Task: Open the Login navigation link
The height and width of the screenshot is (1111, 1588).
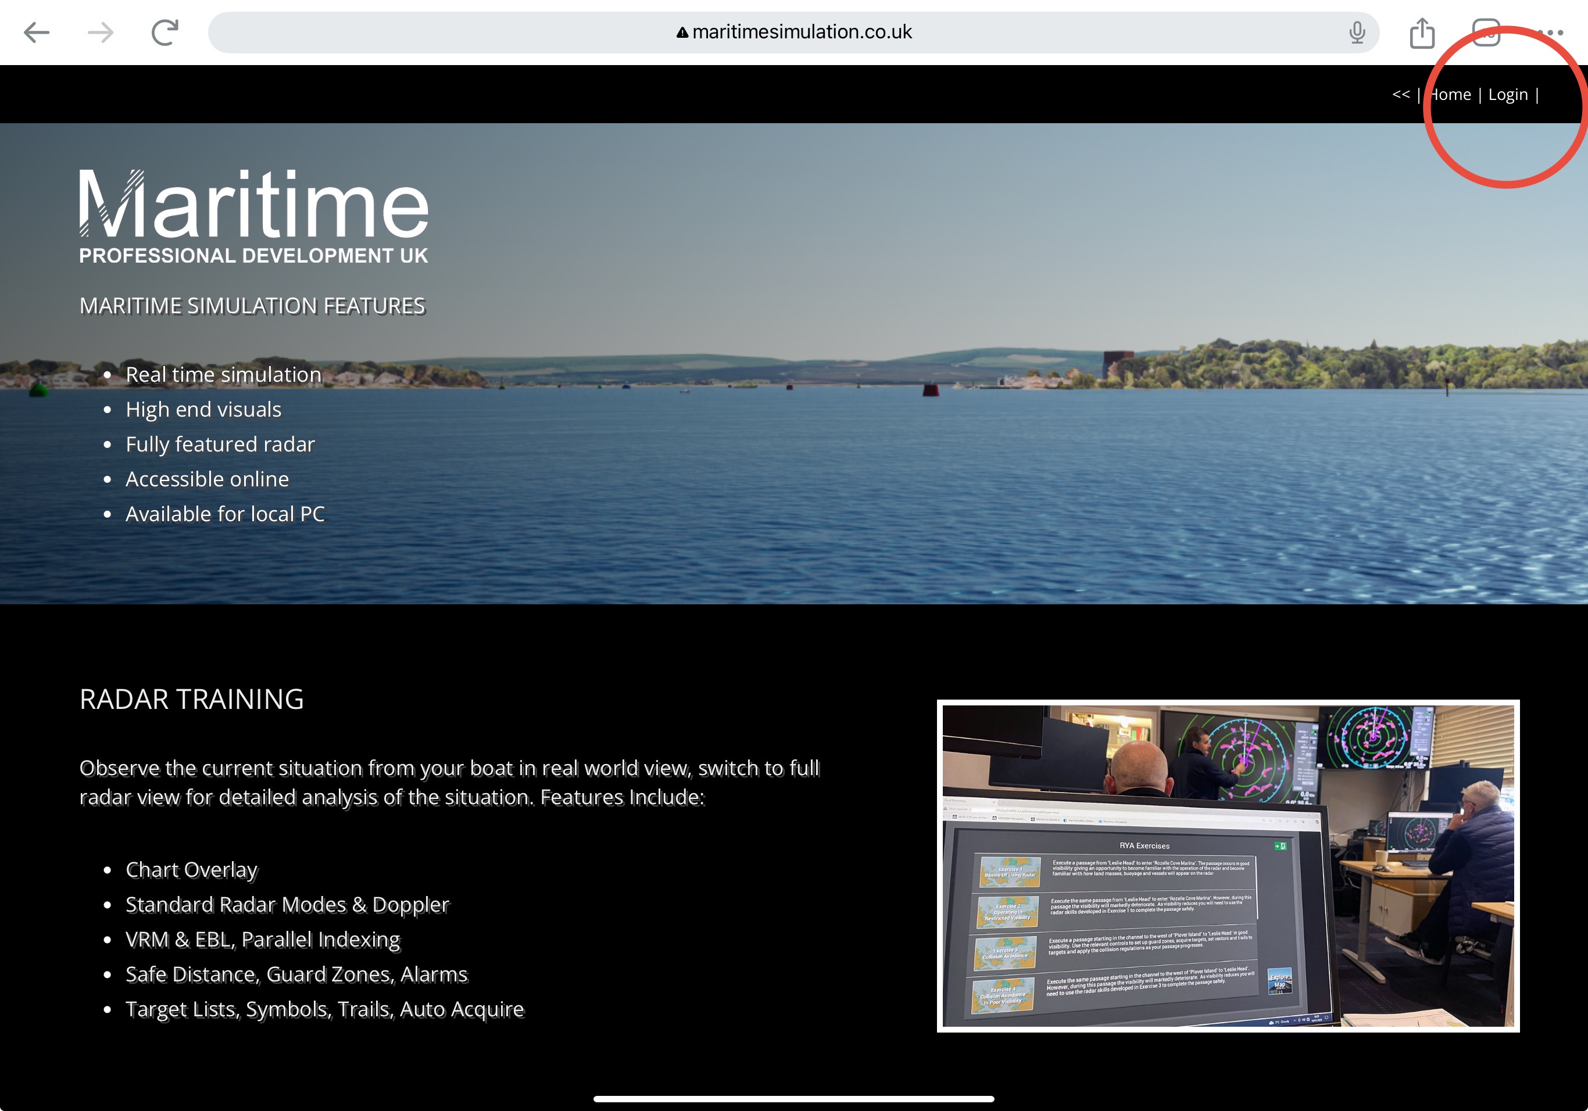Action: [1508, 95]
